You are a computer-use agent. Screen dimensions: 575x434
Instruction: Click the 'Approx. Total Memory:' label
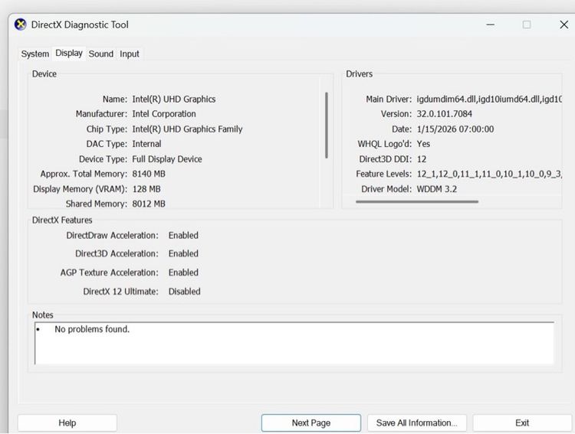(x=84, y=174)
